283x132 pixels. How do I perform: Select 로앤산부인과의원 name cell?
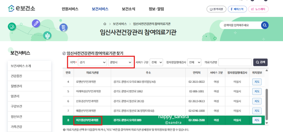[92, 82]
